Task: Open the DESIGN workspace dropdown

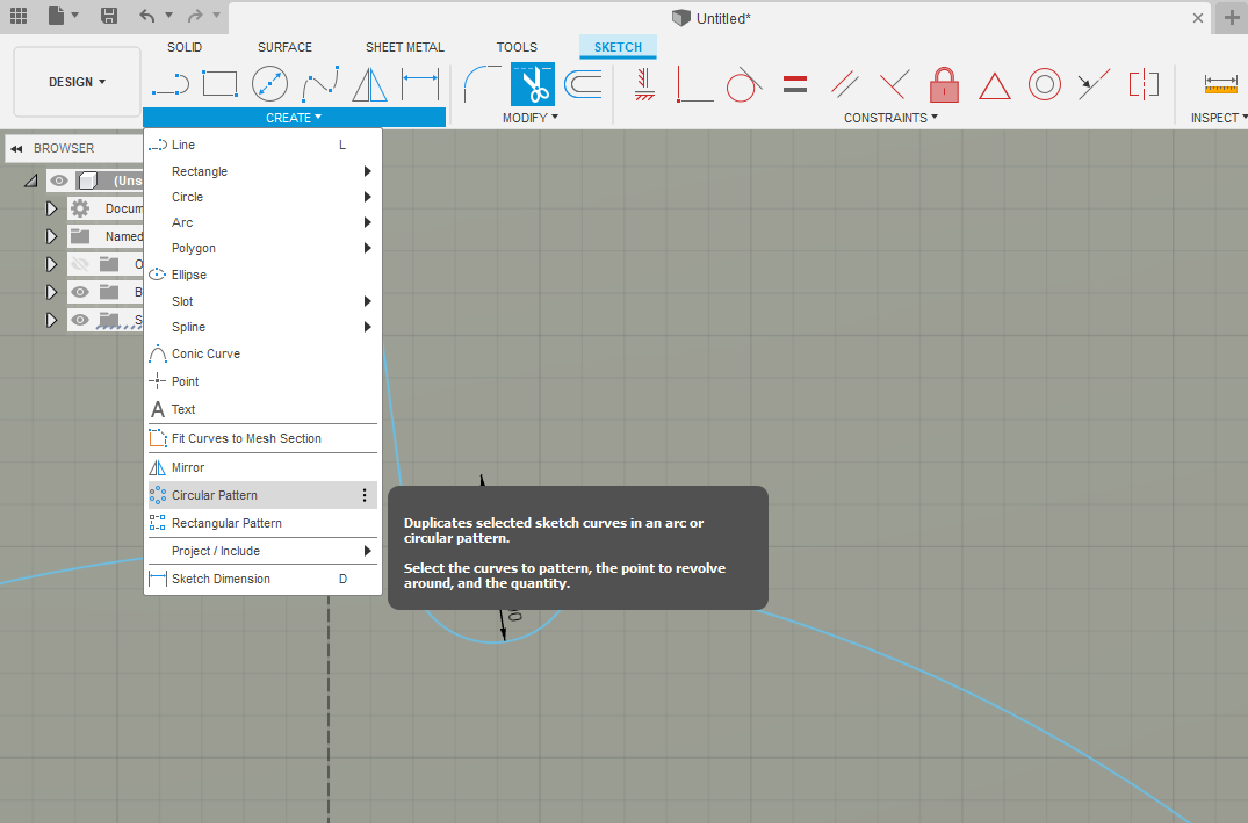Action: click(77, 82)
